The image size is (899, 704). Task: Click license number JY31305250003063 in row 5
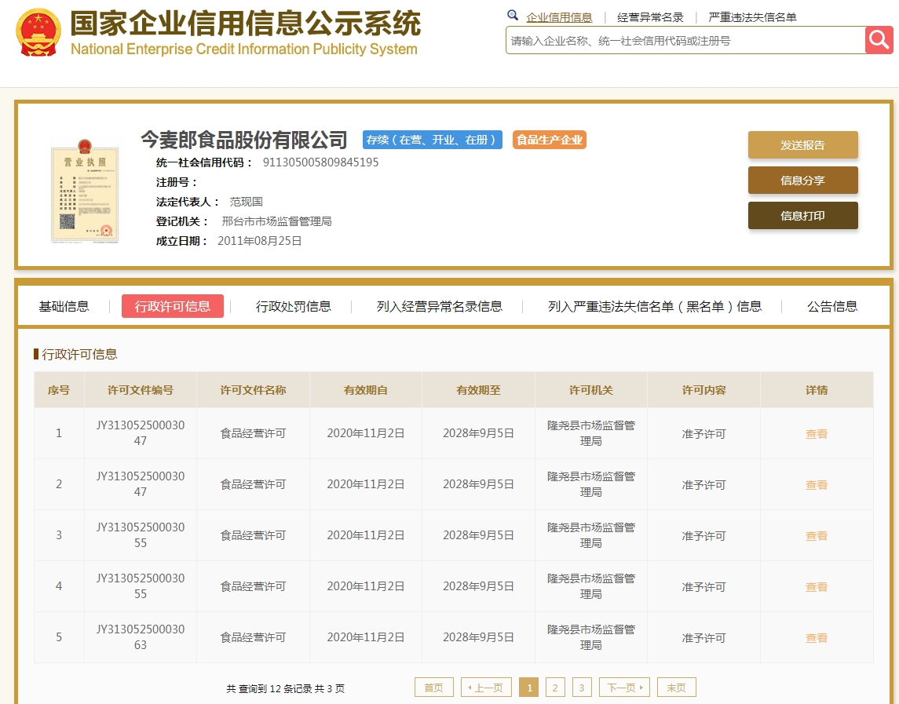pyautogui.click(x=141, y=637)
